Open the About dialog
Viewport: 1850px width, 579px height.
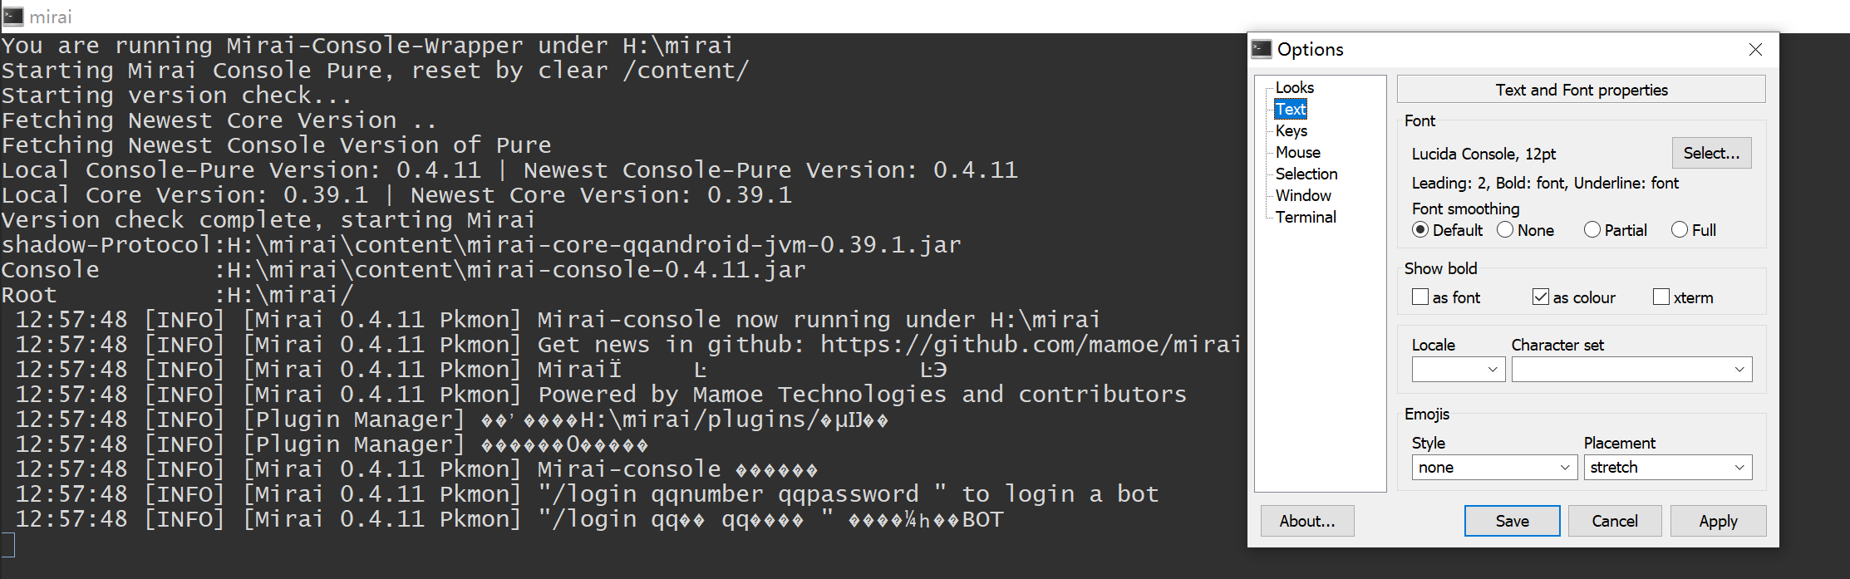coord(1307,521)
